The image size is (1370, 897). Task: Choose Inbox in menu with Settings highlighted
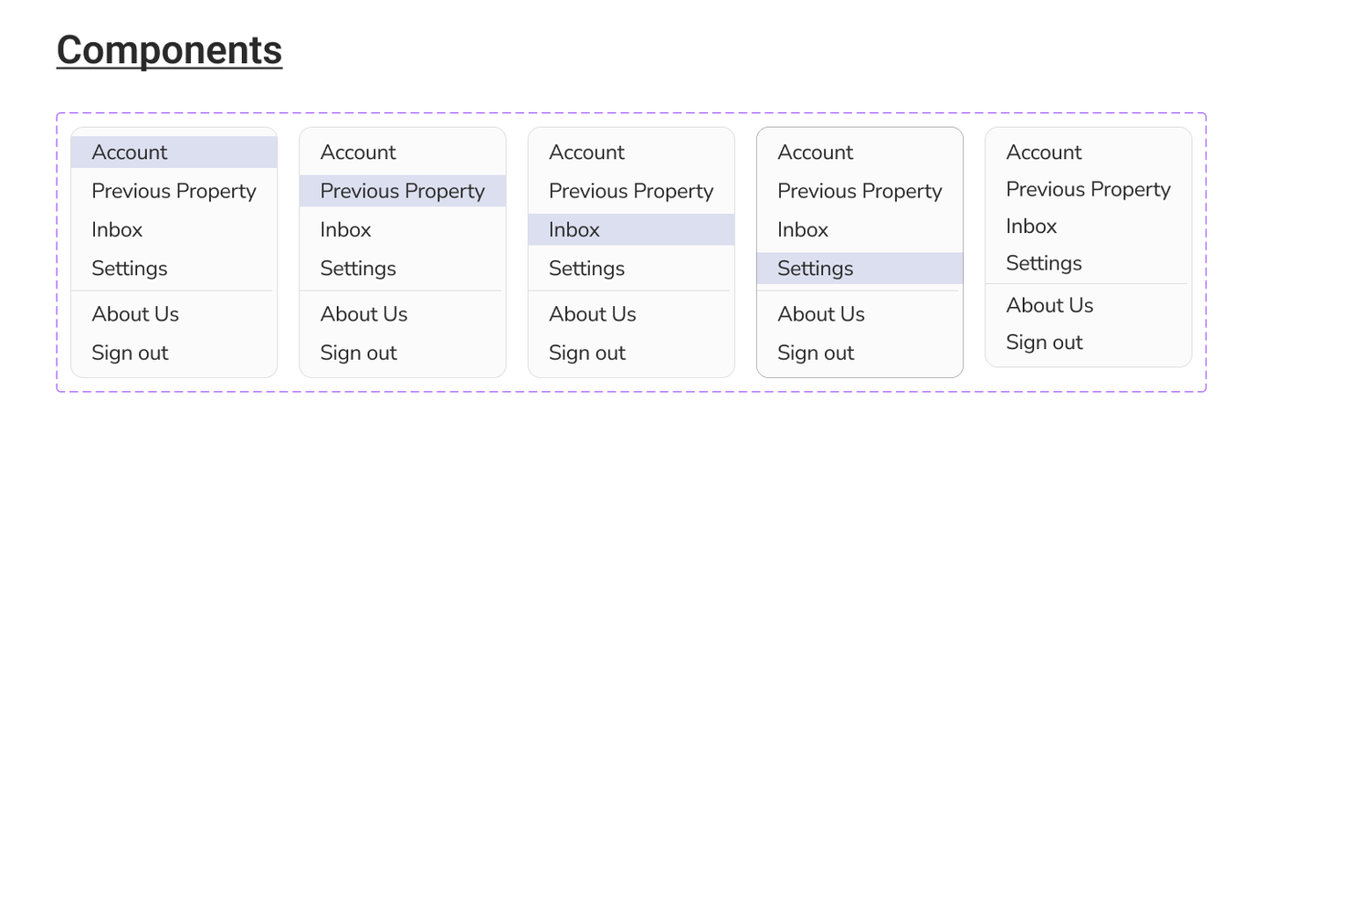pos(802,230)
